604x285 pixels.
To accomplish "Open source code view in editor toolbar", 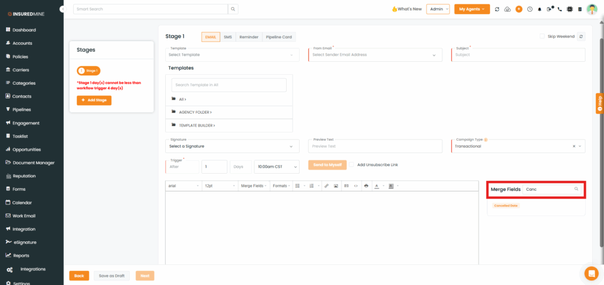I will click(x=356, y=185).
